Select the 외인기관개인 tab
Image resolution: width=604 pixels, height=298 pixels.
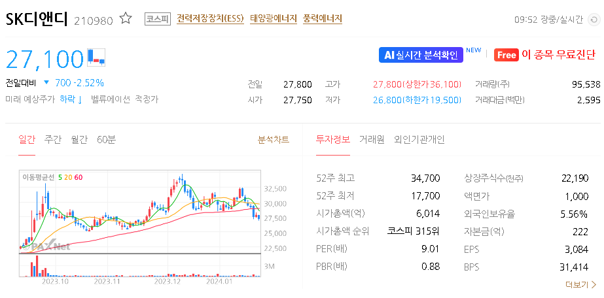419,139
